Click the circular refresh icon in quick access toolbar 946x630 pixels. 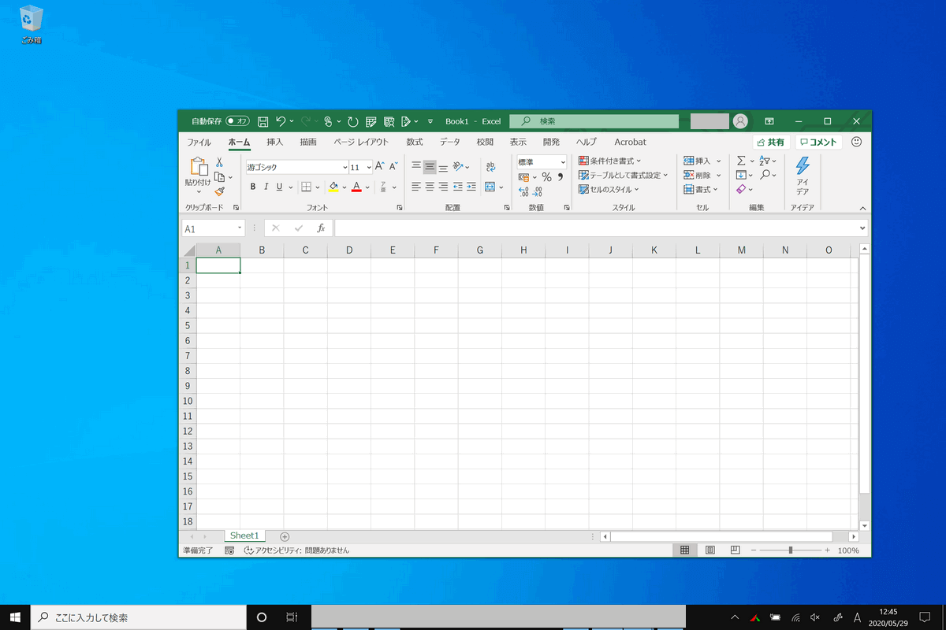352,121
